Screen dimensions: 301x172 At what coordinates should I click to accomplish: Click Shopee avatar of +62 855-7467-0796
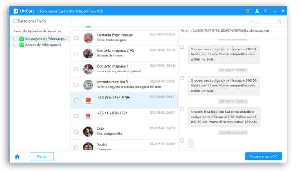[88, 100]
